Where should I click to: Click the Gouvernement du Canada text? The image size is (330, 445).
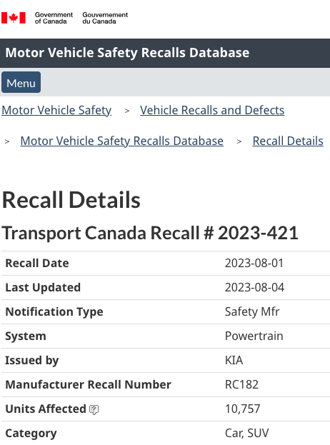(x=105, y=18)
